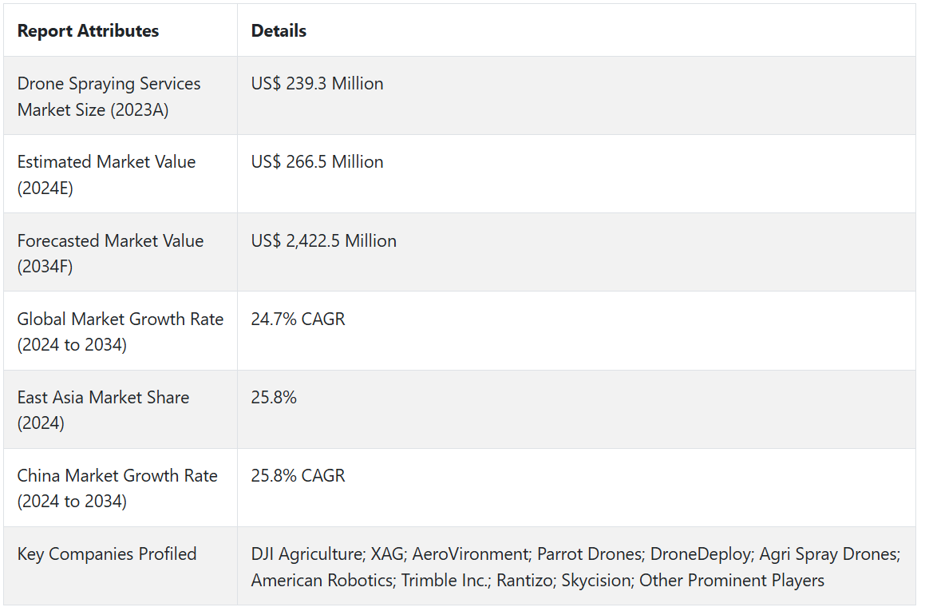This screenshot has width=925, height=615.
Task: Select the Forecasted Market Value (2034F) label
Action: (x=110, y=253)
